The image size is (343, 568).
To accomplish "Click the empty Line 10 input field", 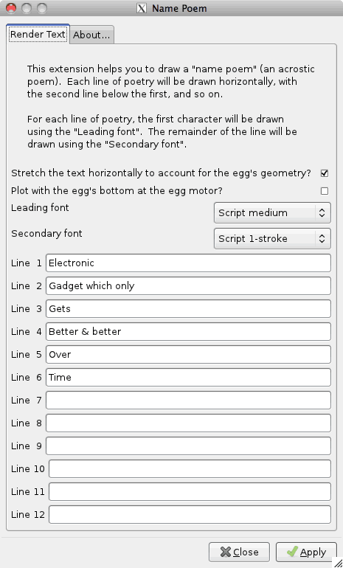I will 190,468.
